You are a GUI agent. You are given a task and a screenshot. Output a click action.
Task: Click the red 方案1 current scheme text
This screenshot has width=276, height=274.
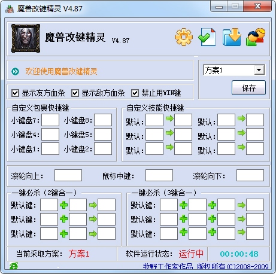[79, 254]
